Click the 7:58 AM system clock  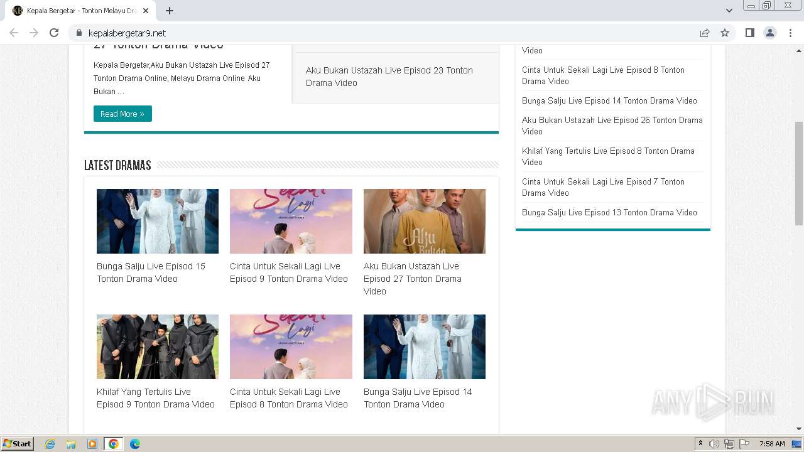(x=772, y=444)
